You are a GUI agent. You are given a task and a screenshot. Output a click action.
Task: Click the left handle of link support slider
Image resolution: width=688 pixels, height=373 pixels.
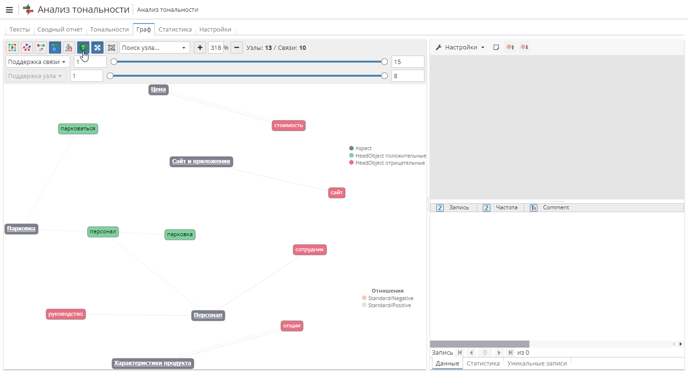pyautogui.click(x=113, y=62)
